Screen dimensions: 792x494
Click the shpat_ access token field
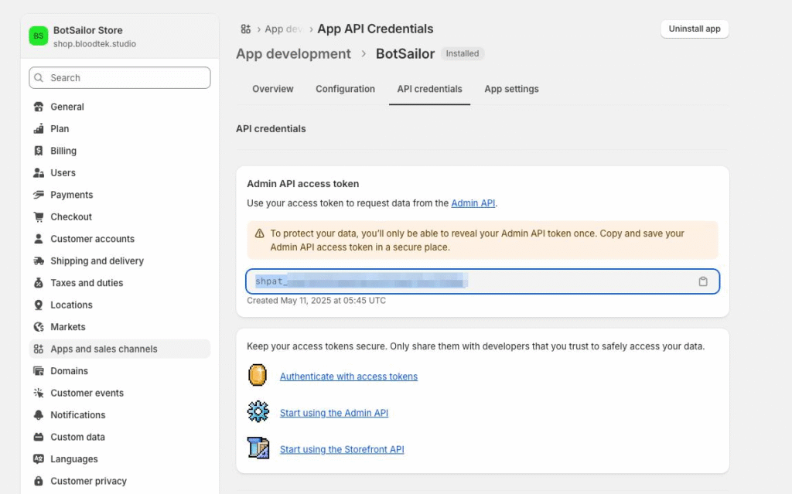pyautogui.click(x=483, y=281)
